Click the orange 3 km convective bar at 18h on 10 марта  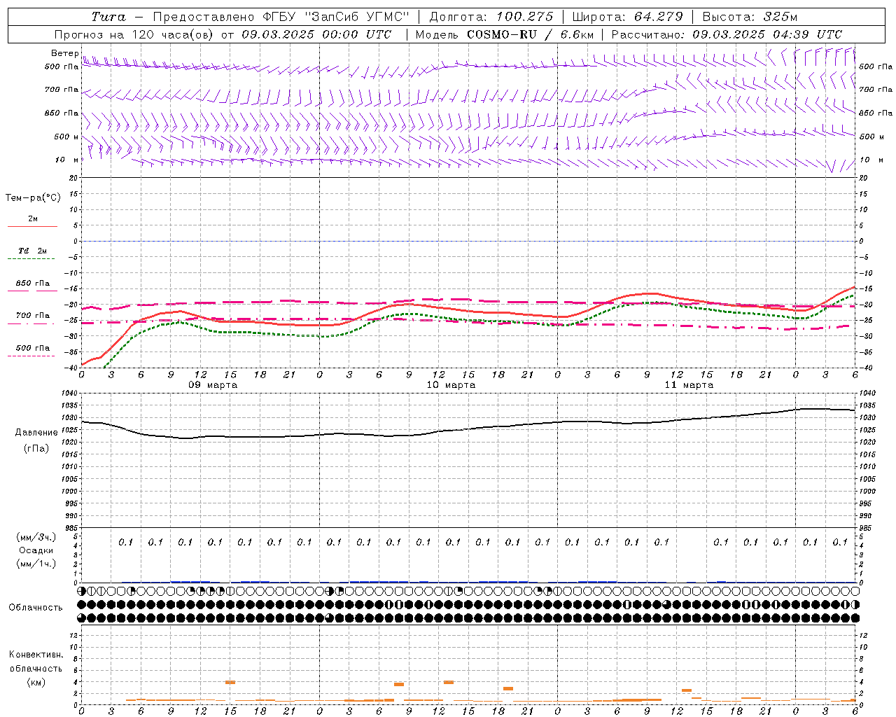508,689
